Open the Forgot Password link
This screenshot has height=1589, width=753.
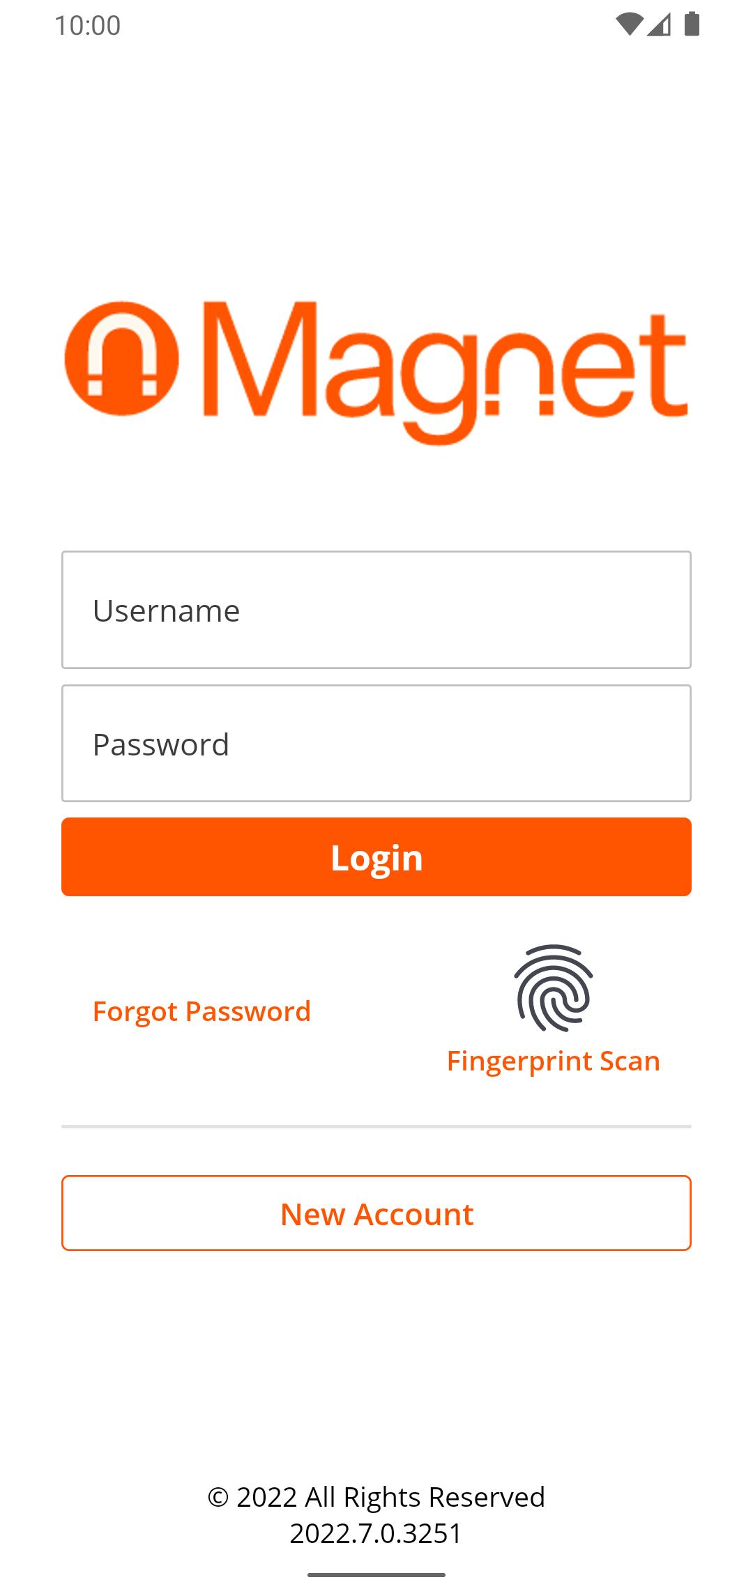[x=201, y=1011]
